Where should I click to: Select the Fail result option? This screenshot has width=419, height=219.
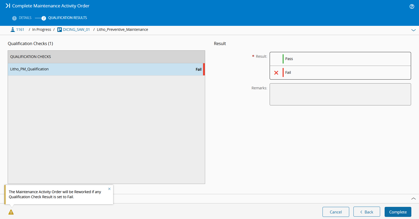340,72
